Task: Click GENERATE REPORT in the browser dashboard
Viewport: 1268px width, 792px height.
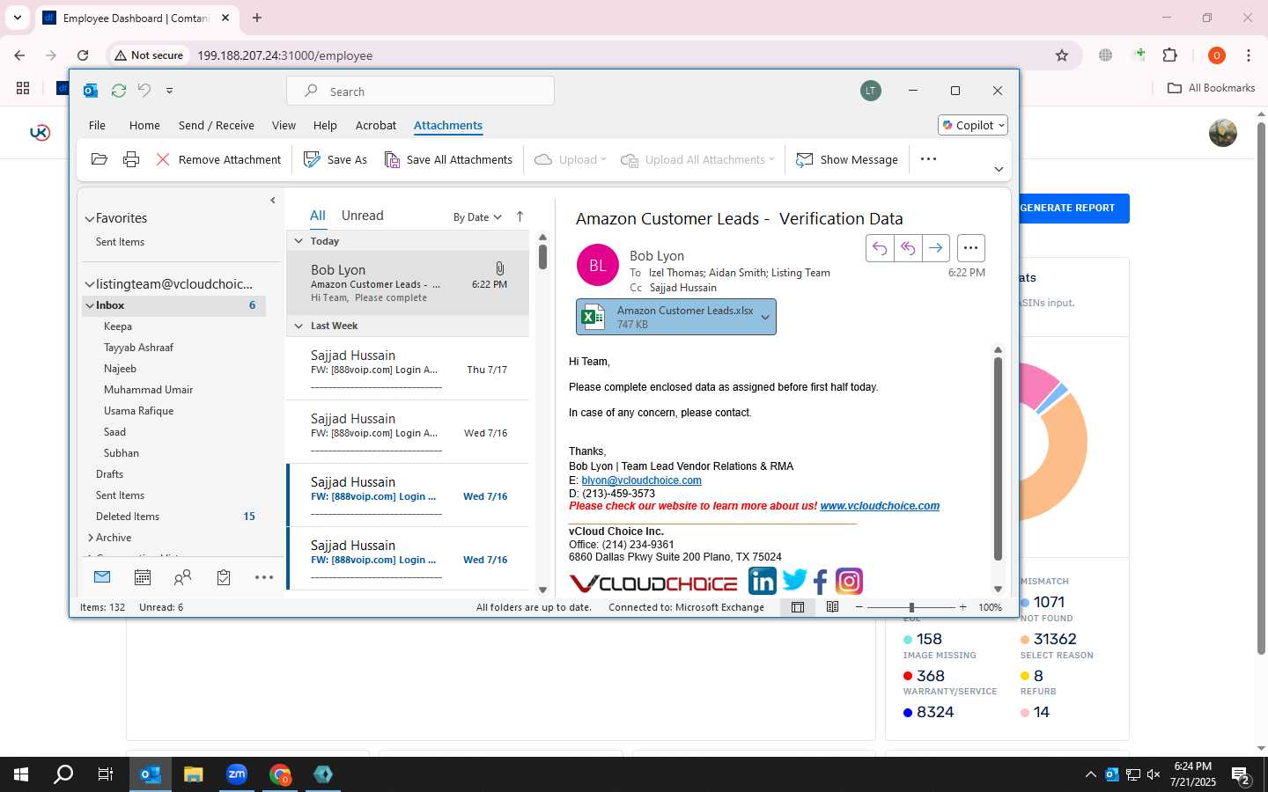Action: pos(1067,209)
